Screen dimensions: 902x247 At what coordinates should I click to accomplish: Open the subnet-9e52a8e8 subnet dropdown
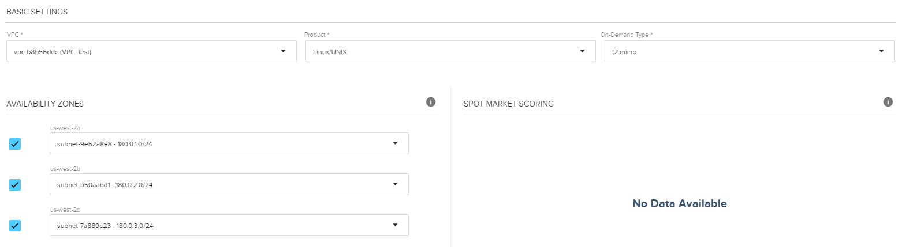[229, 143]
